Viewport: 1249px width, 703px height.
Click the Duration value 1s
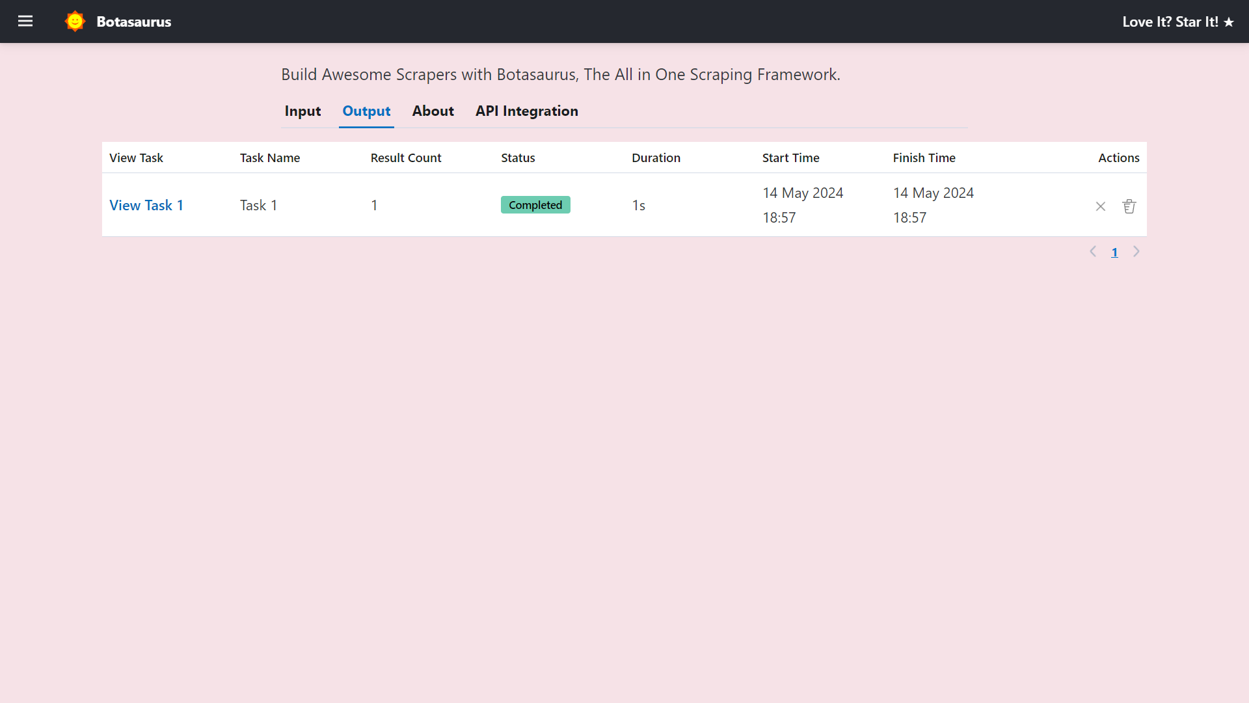(638, 204)
